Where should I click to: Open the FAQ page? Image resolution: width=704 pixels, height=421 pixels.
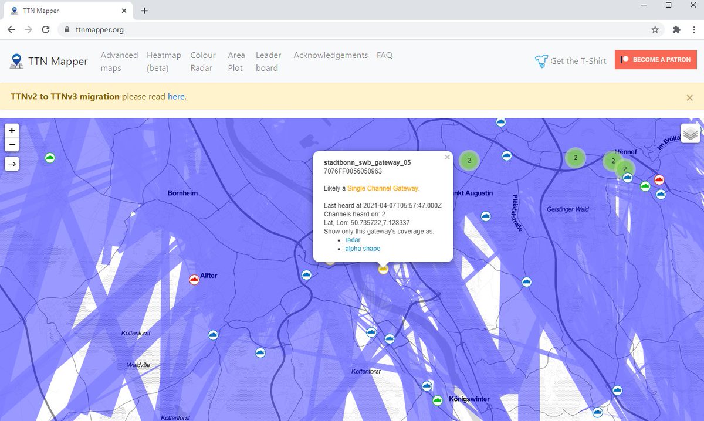pyautogui.click(x=385, y=55)
